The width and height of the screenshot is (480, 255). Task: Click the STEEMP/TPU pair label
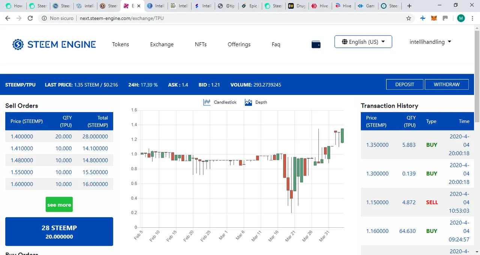(x=20, y=85)
